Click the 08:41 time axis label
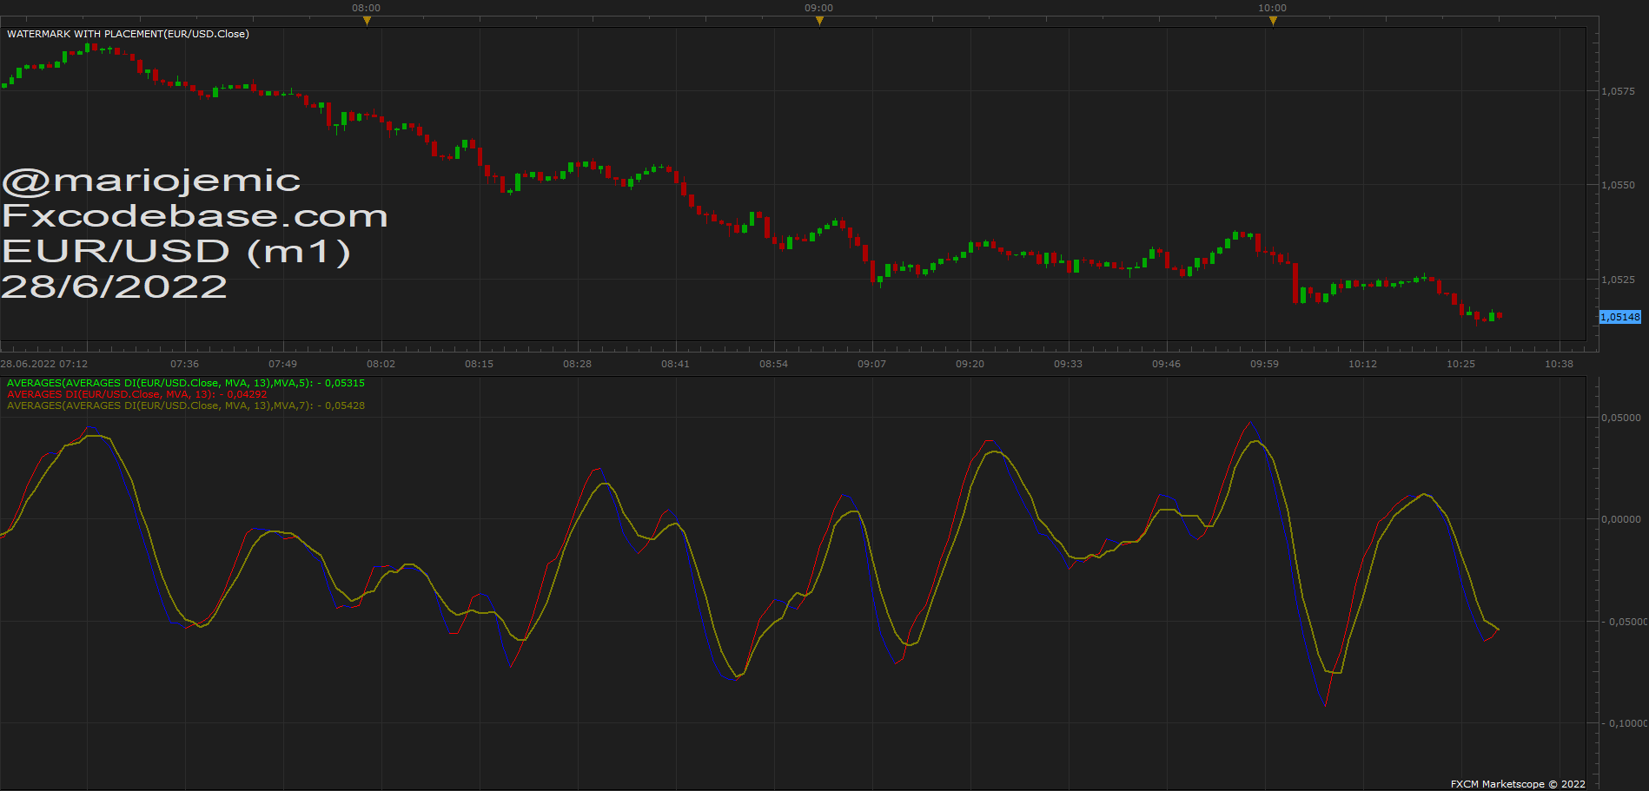Screen dimensions: 1649x791 point(675,364)
